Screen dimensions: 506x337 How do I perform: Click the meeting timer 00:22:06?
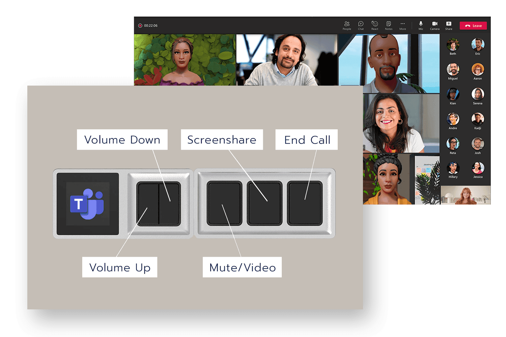[x=151, y=26]
